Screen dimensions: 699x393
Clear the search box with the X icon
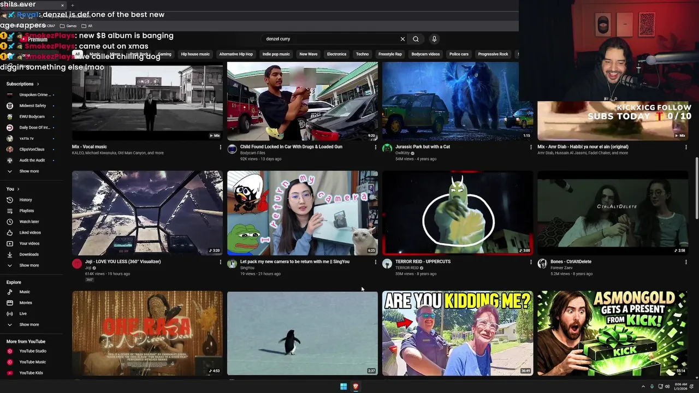pyautogui.click(x=402, y=39)
